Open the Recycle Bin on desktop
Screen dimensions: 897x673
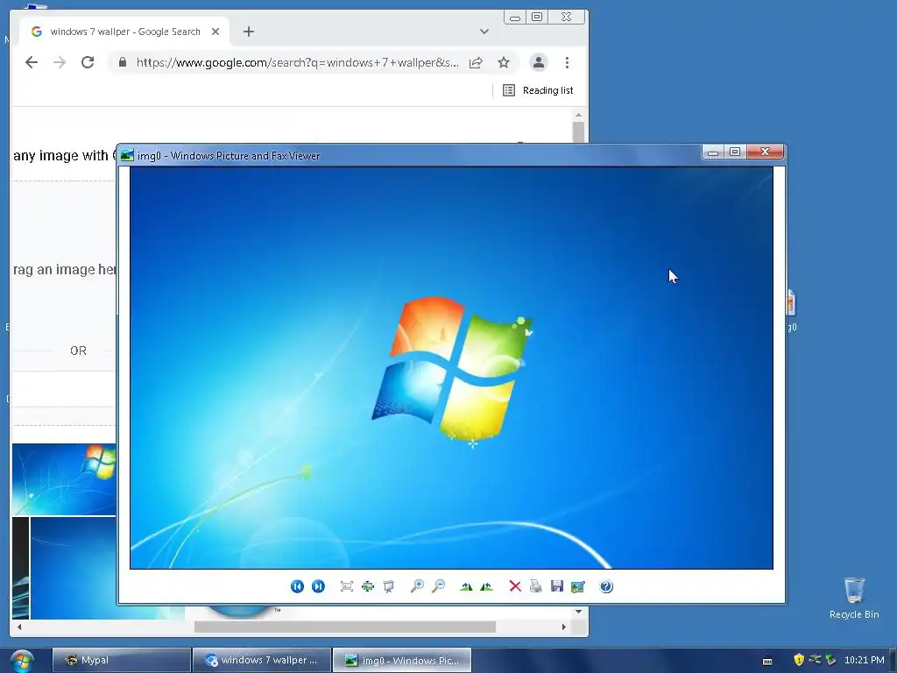(854, 599)
